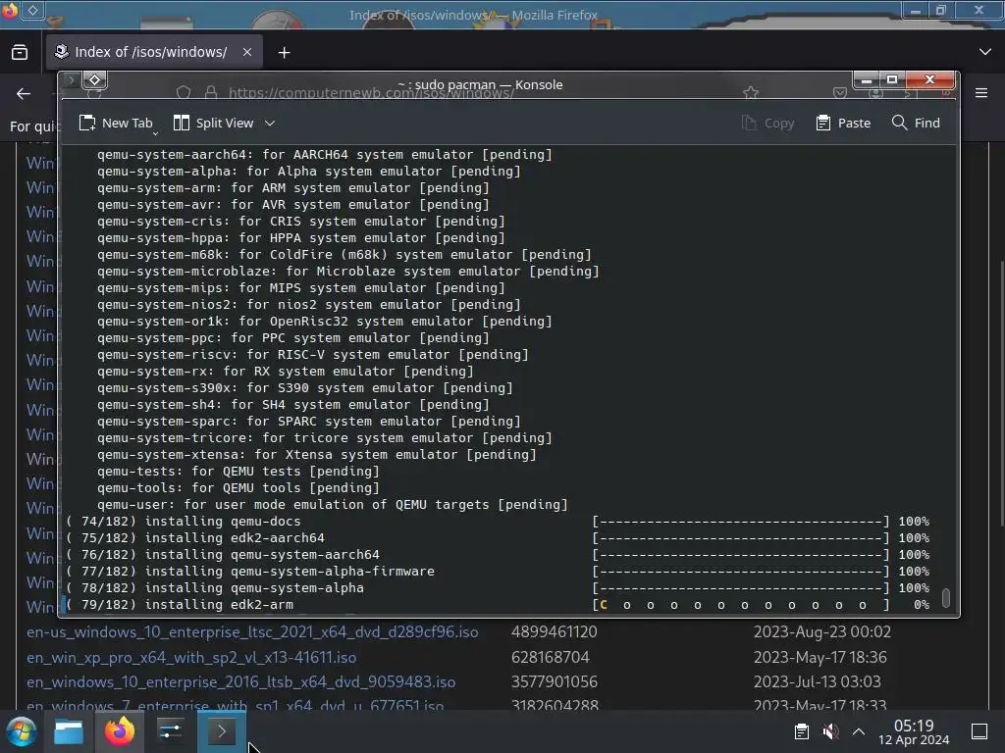Click the file size 628168704
The image size is (1005, 753).
pyautogui.click(x=551, y=657)
